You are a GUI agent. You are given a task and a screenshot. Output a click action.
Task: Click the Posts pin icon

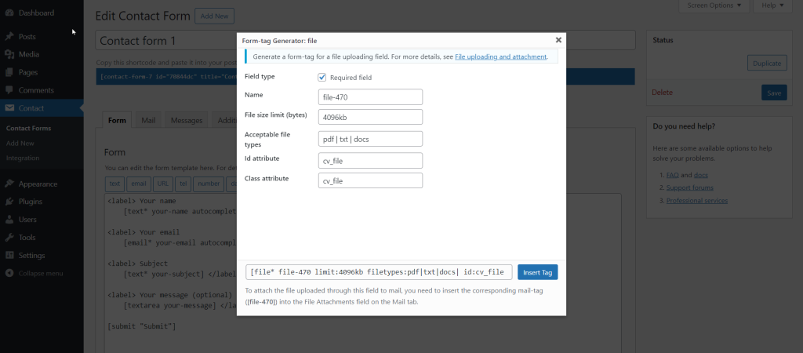click(x=9, y=37)
